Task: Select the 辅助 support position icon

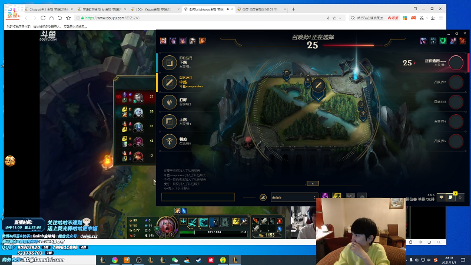Action: point(170,141)
